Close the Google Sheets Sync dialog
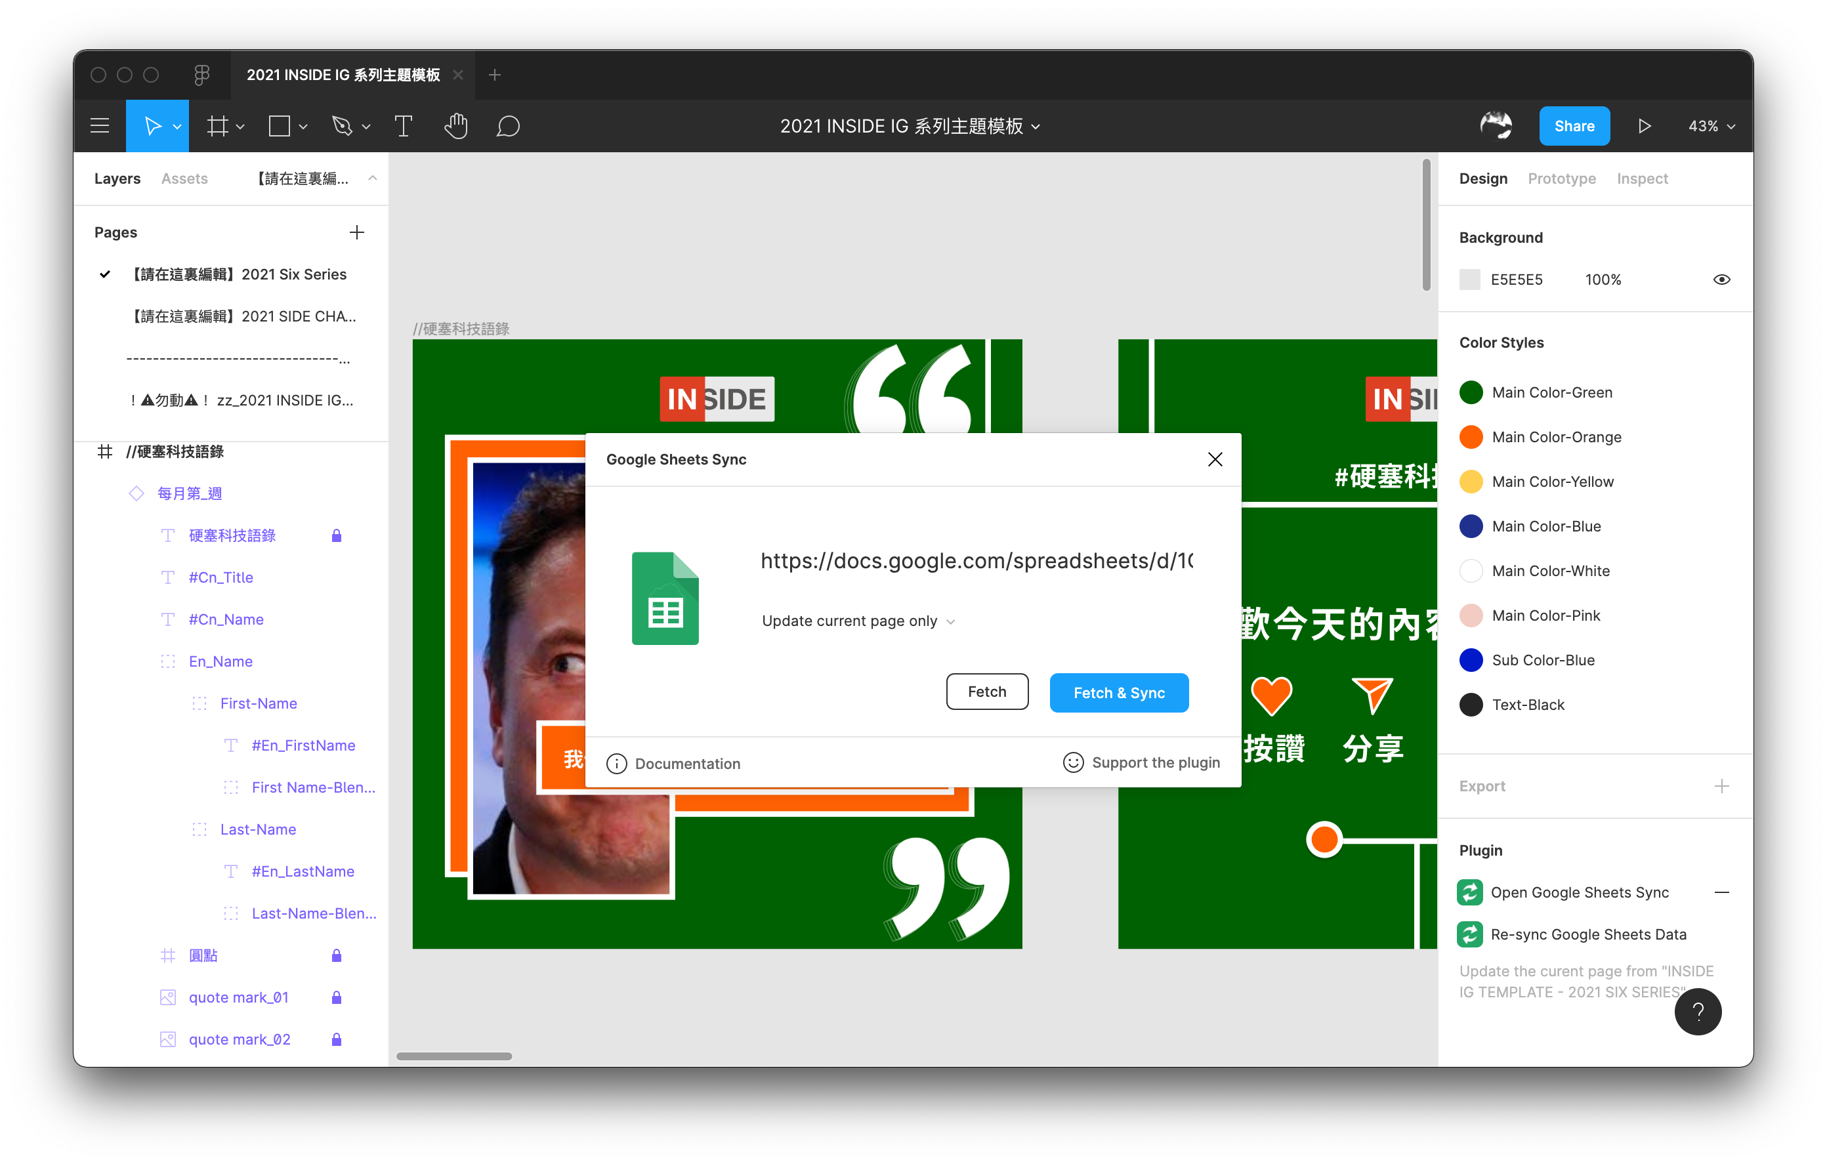1827x1164 pixels. point(1215,459)
